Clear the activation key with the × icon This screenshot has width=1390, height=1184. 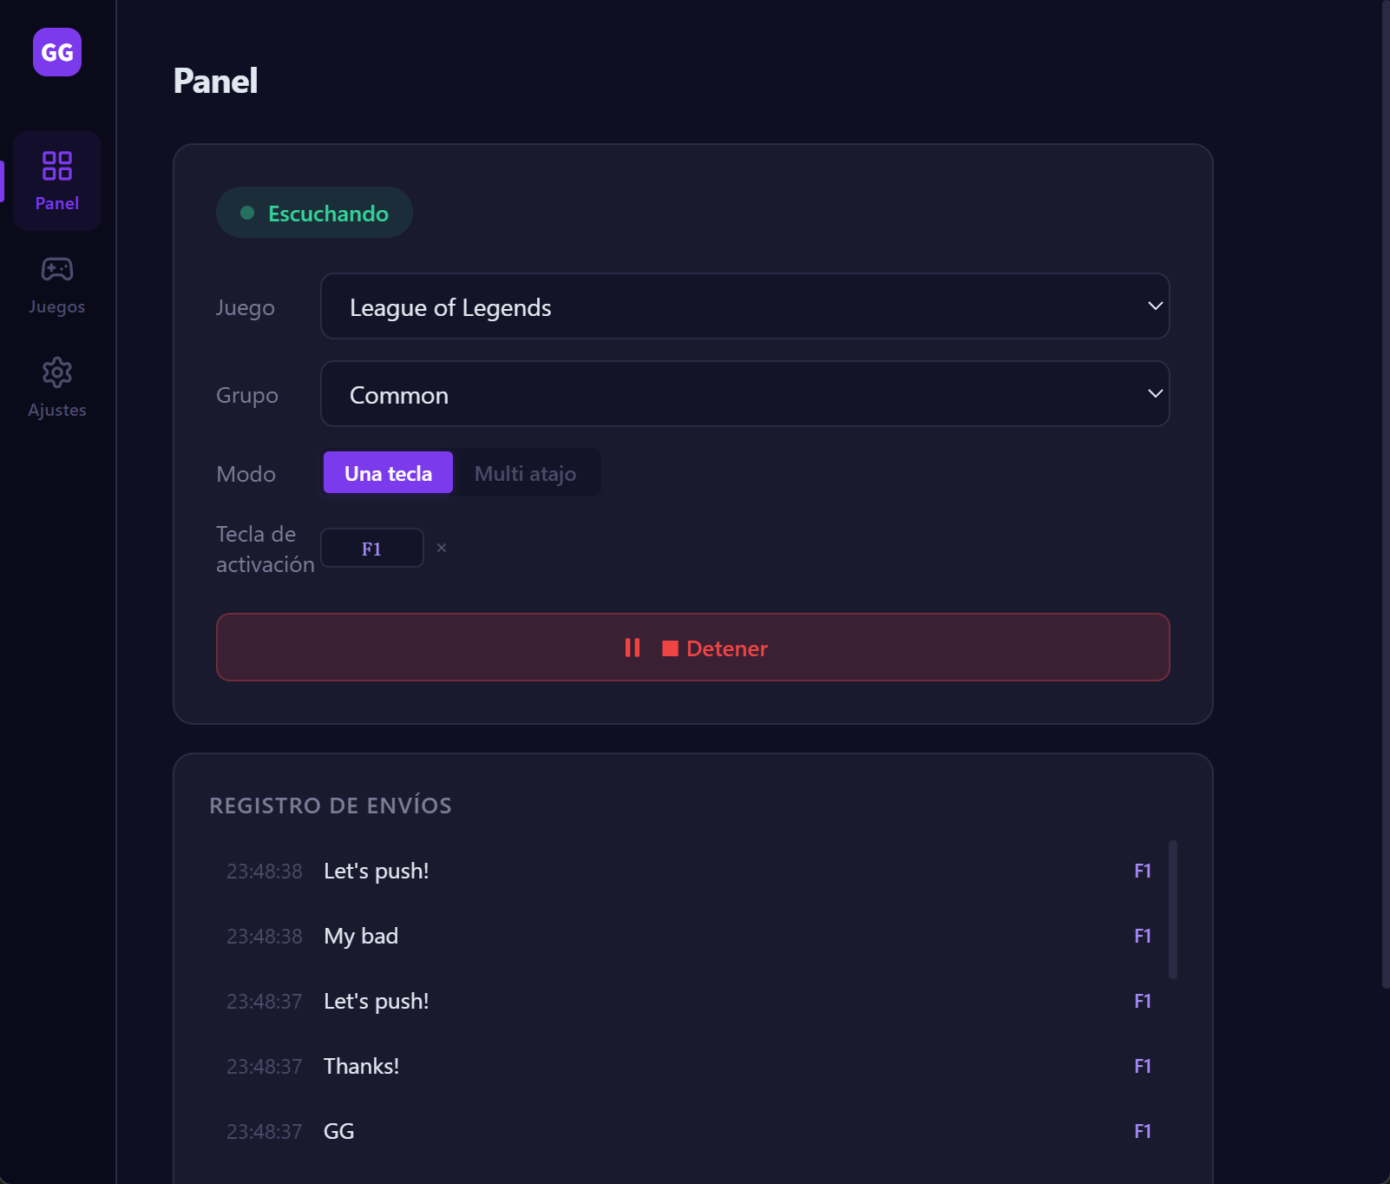click(x=443, y=548)
